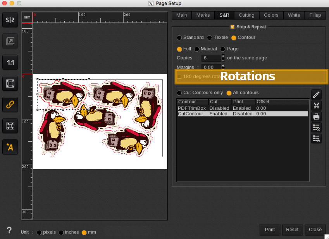Click the orange star A icon

click(x=10, y=147)
